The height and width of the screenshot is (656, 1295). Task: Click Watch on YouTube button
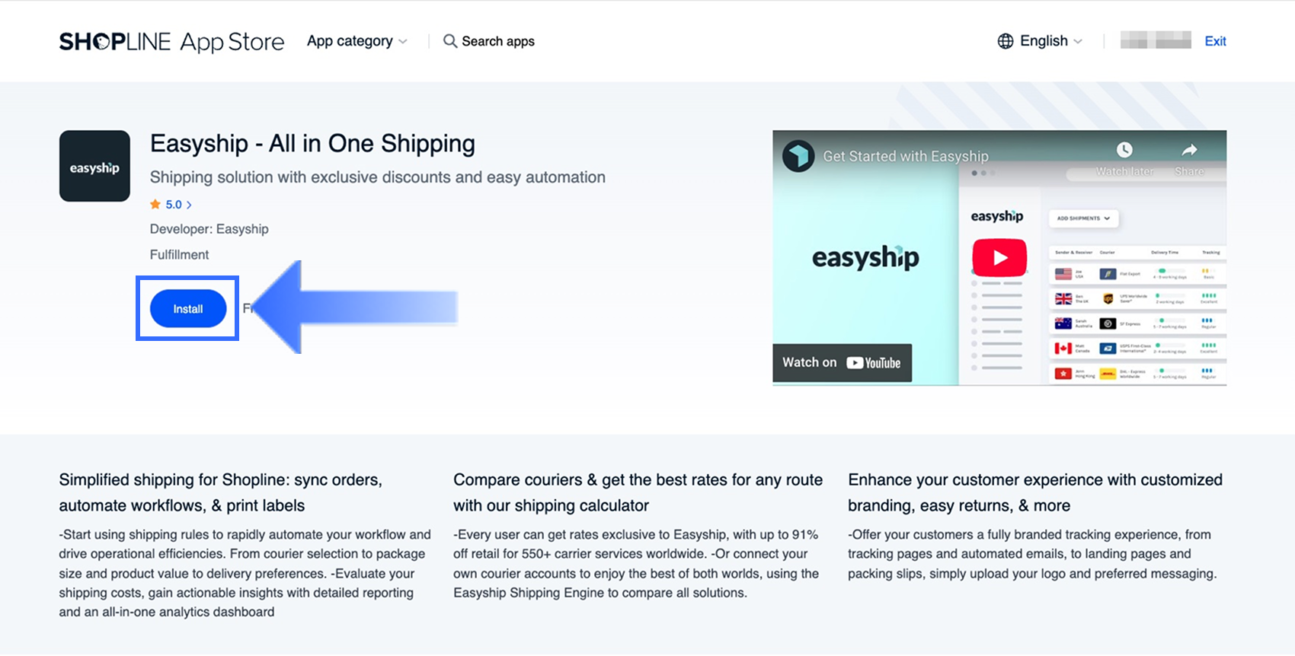[842, 363]
